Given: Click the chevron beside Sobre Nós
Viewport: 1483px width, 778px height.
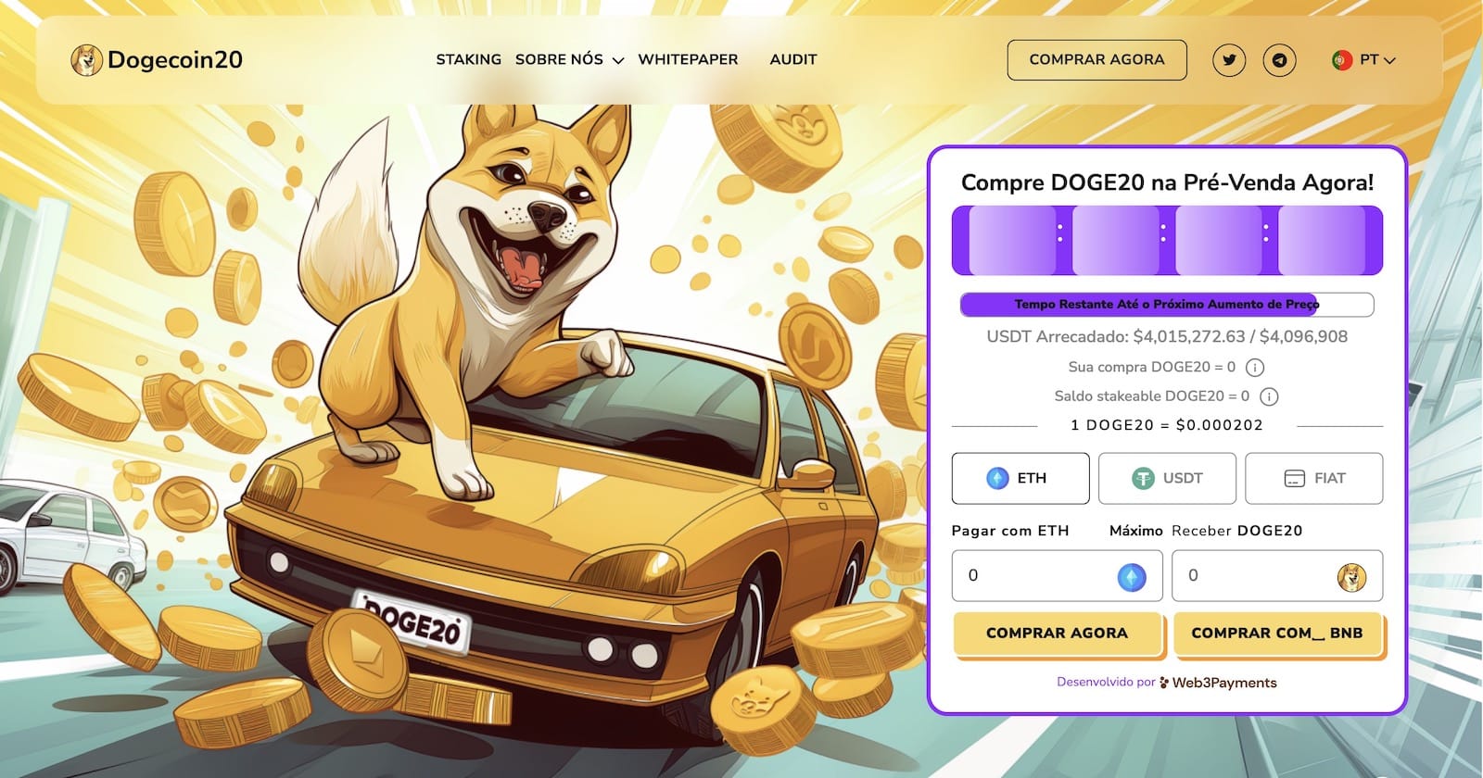Looking at the screenshot, I should pos(618,61).
